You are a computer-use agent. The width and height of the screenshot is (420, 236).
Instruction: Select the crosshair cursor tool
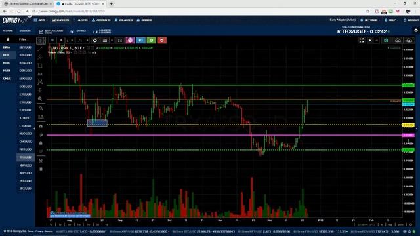point(41,41)
